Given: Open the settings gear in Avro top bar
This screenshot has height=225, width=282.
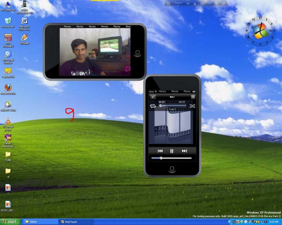Looking at the screenshot, I should [x=202, y=3].
